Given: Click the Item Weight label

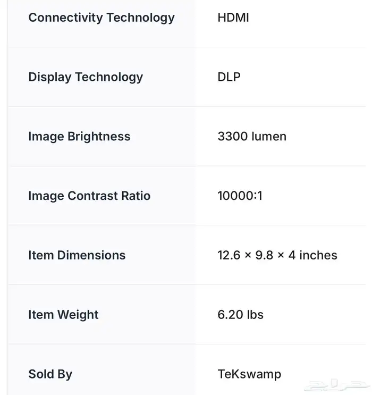Looking at the screenshot, I should [63, 315].
